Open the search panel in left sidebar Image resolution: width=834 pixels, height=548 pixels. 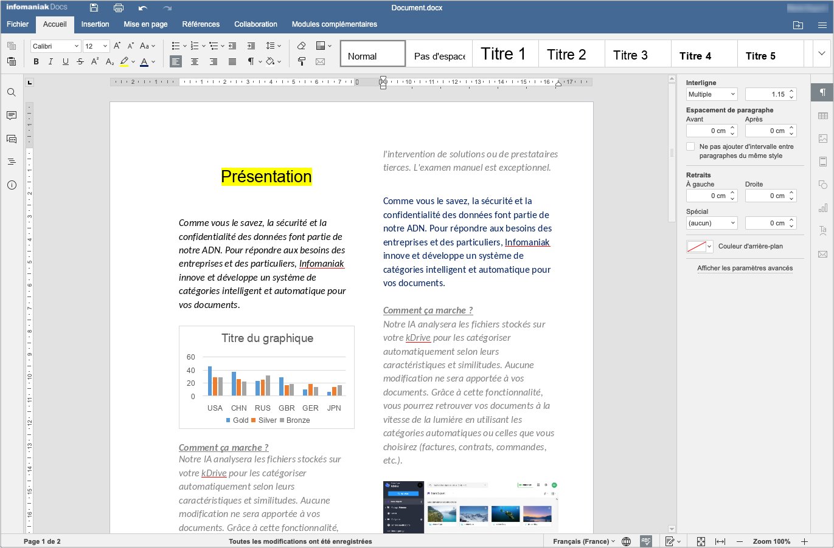pyautogui.click(x=12, y=92)
